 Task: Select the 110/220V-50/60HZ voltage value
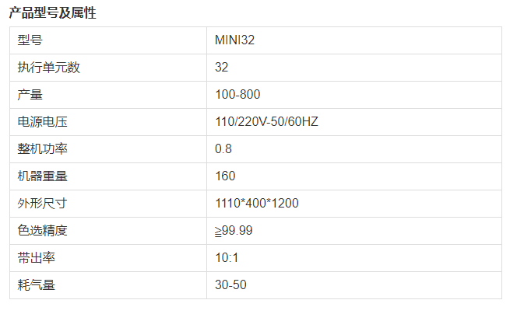click(266, 122)
